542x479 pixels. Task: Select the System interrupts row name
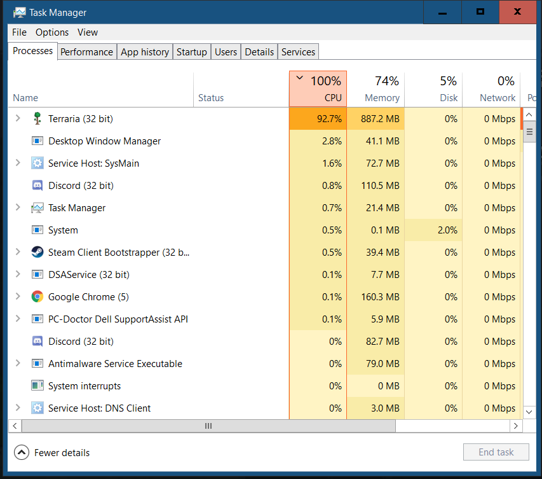(x=85, y=386)
